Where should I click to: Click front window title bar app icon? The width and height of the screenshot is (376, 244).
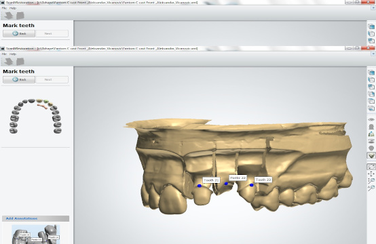tap(3, 49)
